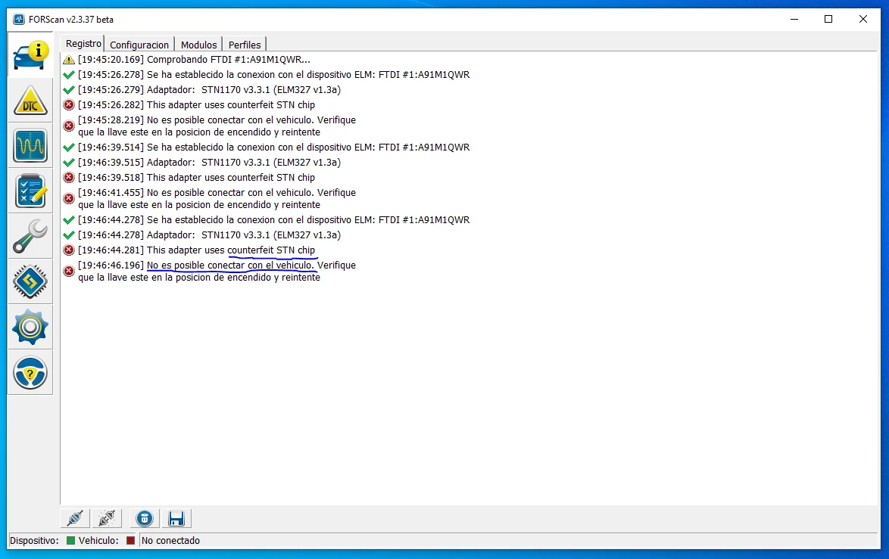Click the 'Dispositivo:' status bar label
This screenshot has height=559, width=889.
coord(34,540)
